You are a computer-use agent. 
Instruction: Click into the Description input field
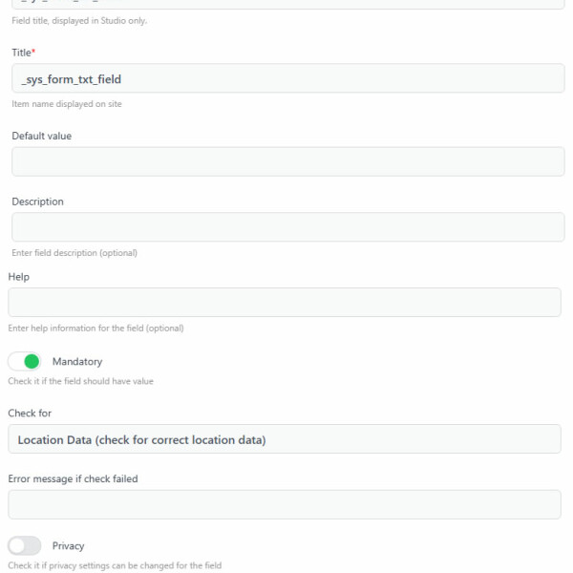(287, 227)
